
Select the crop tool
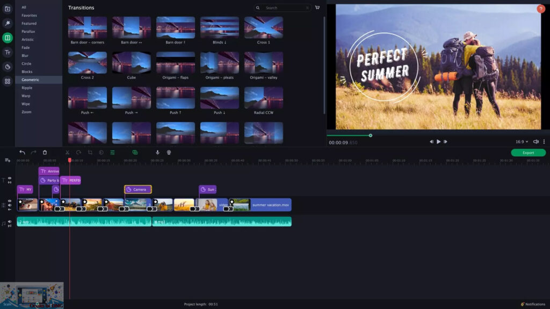(90, 152)
